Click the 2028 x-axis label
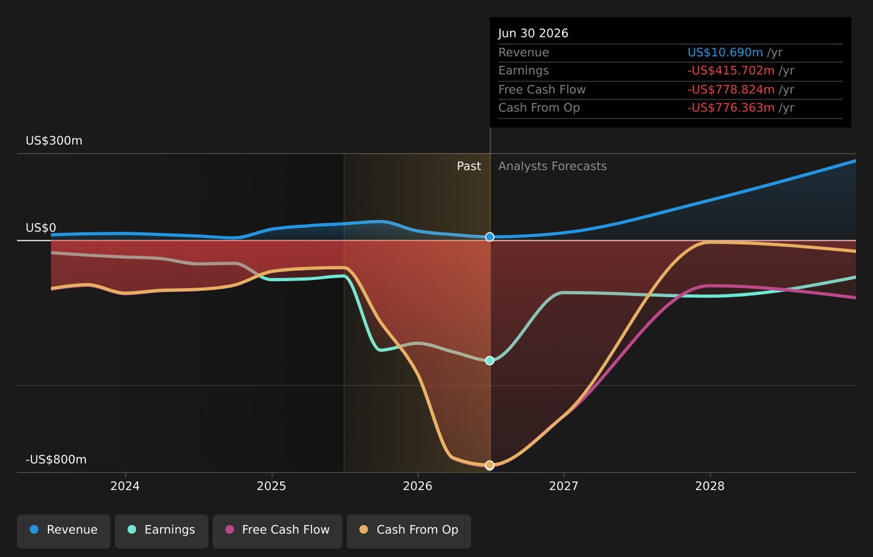Image resolution: width=873 pixels, height=557 pixels. (x=709, y=486)
